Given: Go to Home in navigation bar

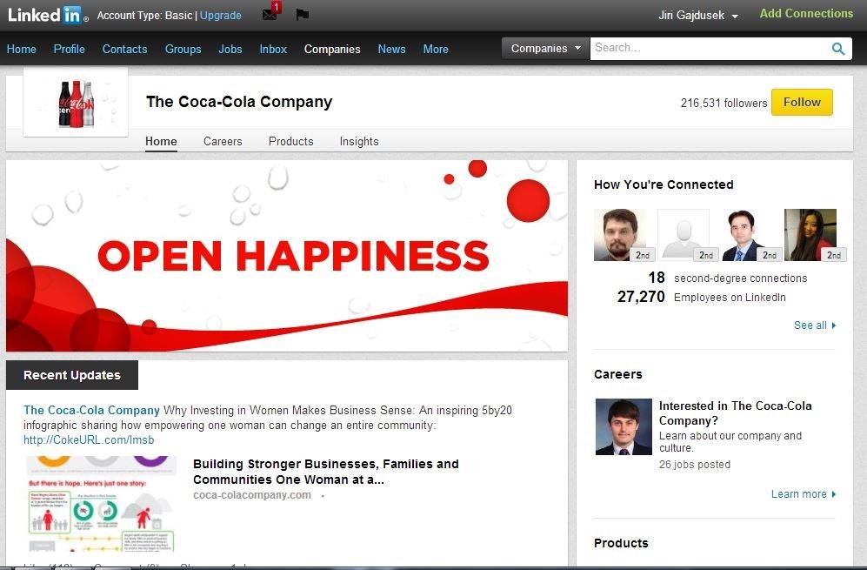Looking at the screenshot, I should tap(22, 49).
